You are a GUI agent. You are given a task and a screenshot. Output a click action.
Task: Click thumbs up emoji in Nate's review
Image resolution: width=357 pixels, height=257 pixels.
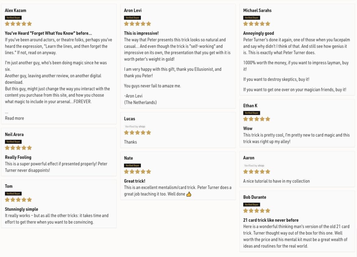click(x=189, y=194)
